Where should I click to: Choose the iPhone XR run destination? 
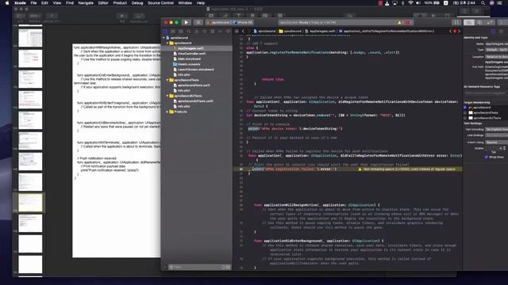243,23
